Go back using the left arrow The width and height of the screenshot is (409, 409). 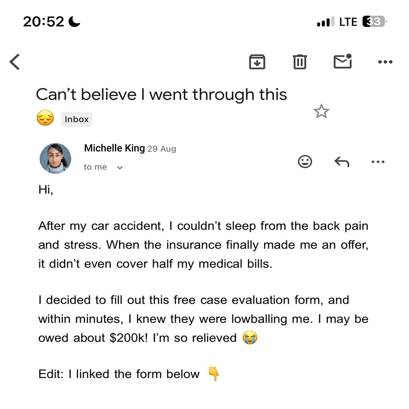tap(15, 62)
